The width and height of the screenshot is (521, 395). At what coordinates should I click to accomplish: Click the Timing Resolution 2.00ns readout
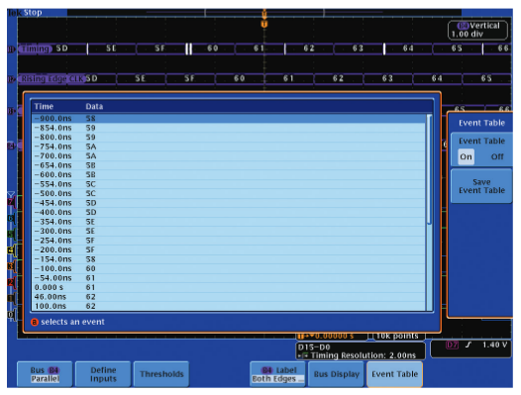(x=363, y=355)
